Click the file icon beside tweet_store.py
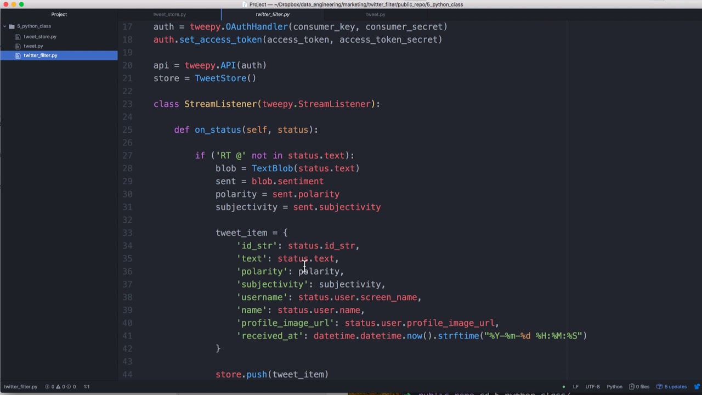 coord(18,37)
